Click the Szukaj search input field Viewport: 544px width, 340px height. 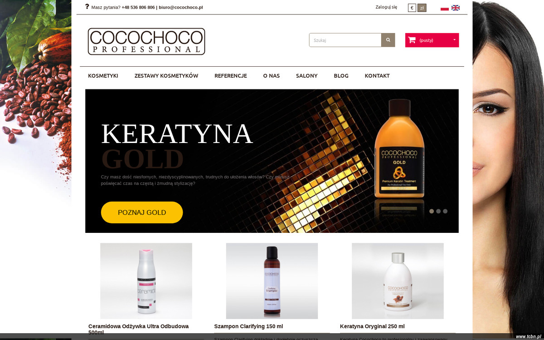345,40
